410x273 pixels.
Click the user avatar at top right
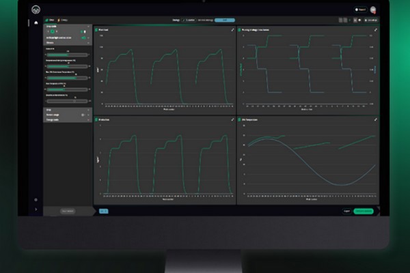coord(373,10)
